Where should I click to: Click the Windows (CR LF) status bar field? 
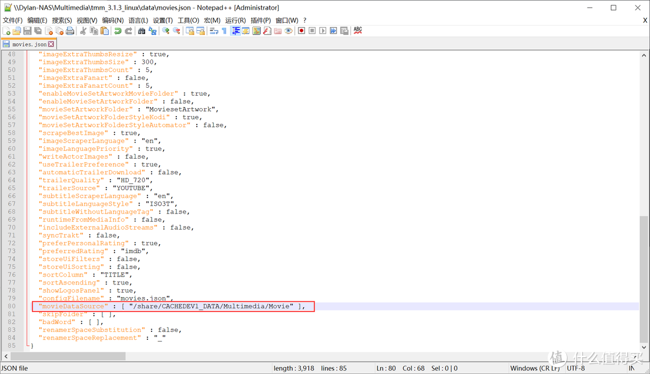(x=535, y=368)
